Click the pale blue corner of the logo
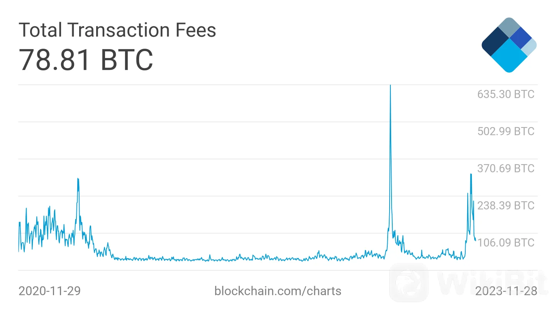Viewport: 556px width, 313px height. [529, 46]
